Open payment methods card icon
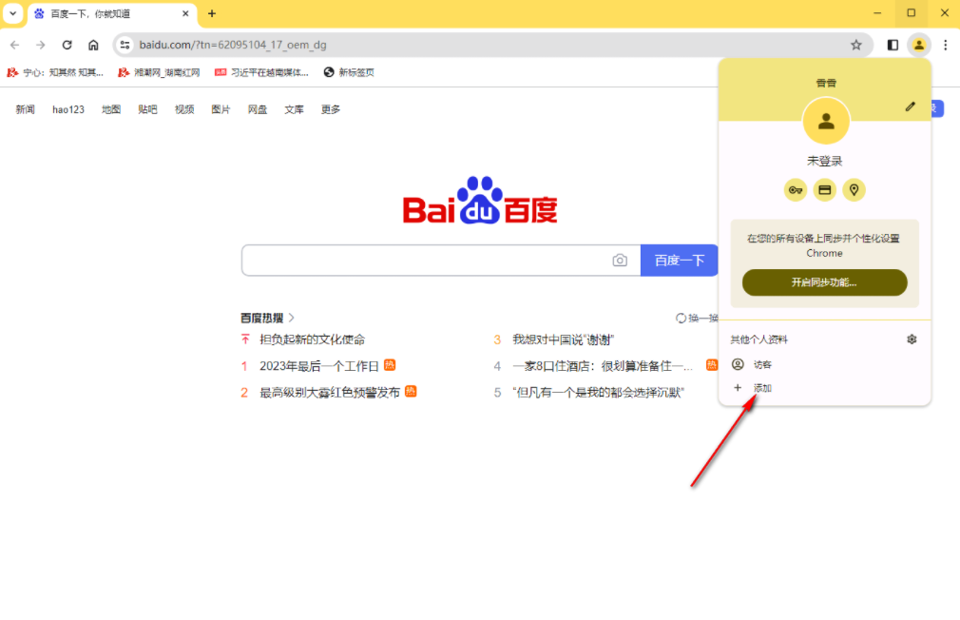 point(825,190)
